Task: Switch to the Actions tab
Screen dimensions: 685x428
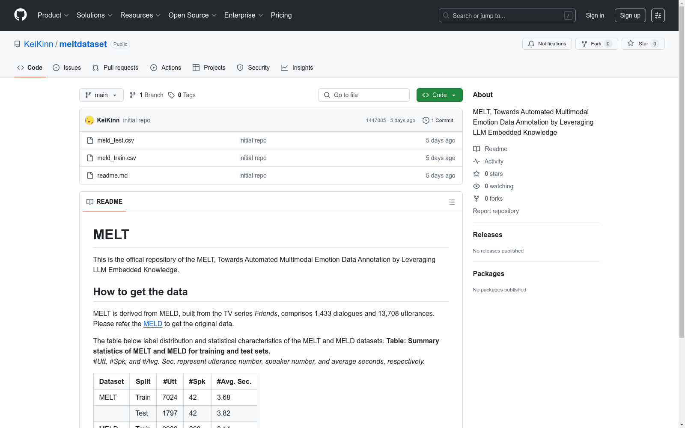Action: [x=166, y=68]
